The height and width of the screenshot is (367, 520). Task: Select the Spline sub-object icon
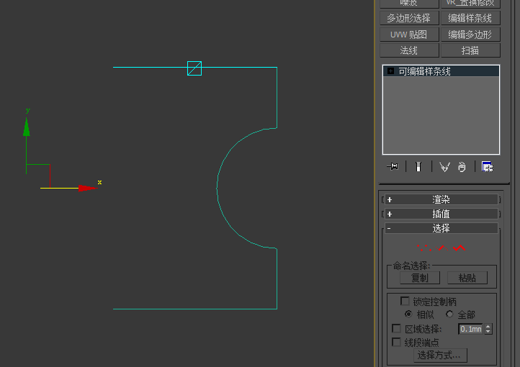(459, 248)
